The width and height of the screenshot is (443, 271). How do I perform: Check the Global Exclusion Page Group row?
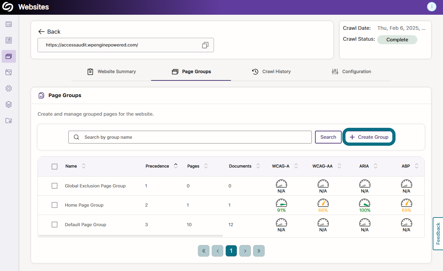(55, 186)
